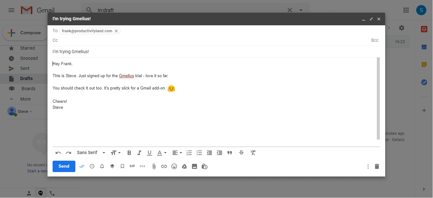The height and width of the screenshot is (198, 433).
Task: Remove frank@productivityland.com recipient chip
Action: [x=116, y=31]
